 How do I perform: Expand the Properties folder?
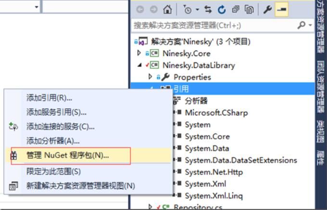(150, 77)
